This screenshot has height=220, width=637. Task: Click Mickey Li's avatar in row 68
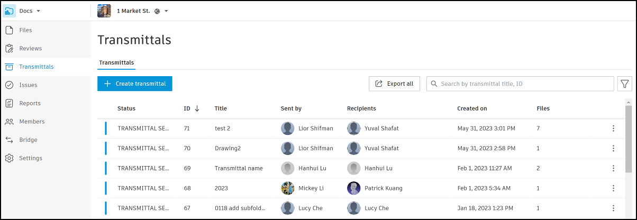click(288, 188)
